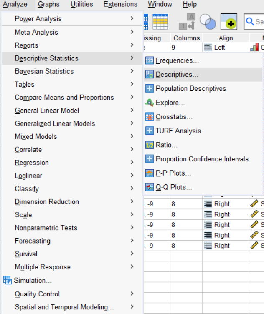Open Multiple Response menu item
This screenshot has width=264, height=314.
tap(72, 267)
